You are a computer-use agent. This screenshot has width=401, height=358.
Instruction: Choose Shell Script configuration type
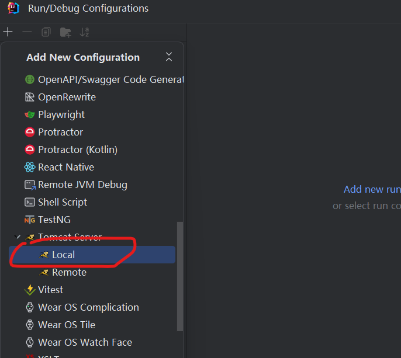click(x=56, y=202)
